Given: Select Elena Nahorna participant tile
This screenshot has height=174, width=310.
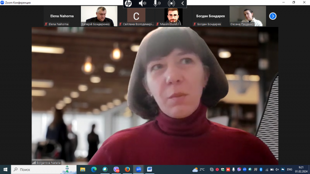Looking at the screenshot, I should tap(62, 16).
